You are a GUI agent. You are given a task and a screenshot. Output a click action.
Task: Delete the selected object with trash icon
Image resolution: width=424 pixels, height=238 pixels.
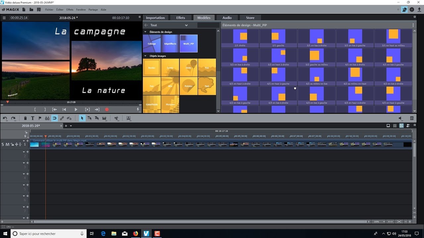[26, 118]
